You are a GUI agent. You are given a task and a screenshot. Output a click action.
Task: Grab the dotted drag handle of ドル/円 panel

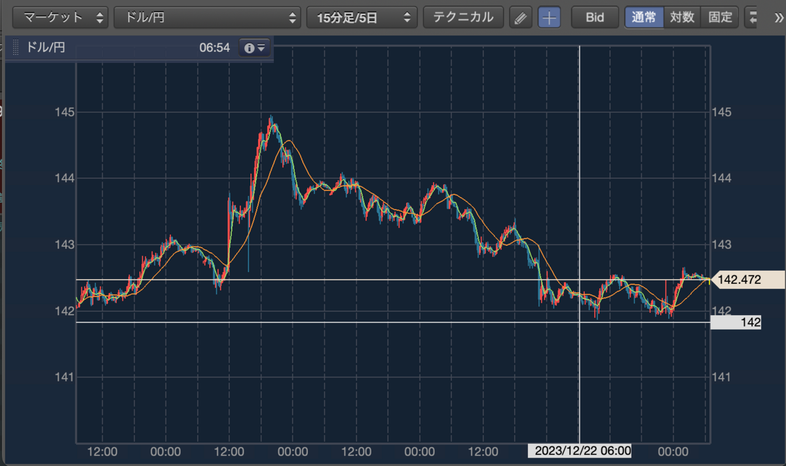coord(16,48)
